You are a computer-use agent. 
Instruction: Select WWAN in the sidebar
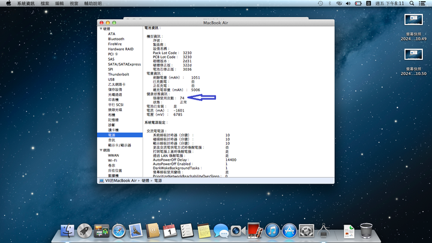113,155
